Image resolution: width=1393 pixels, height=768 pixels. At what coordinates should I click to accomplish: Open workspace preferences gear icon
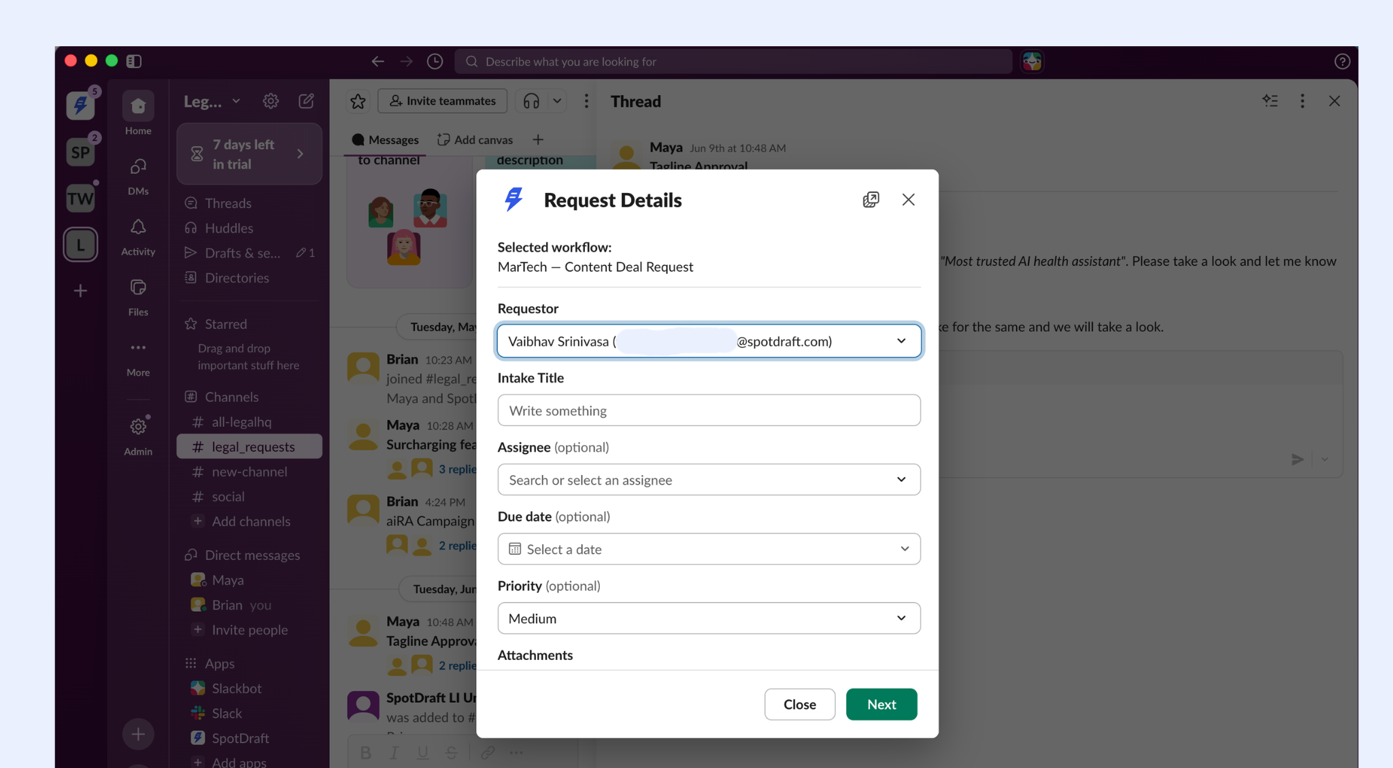coord(271,101)
